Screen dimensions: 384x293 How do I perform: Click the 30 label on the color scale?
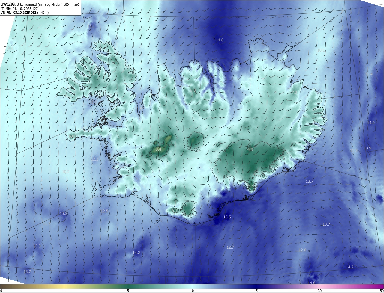(x=320, y=291)
